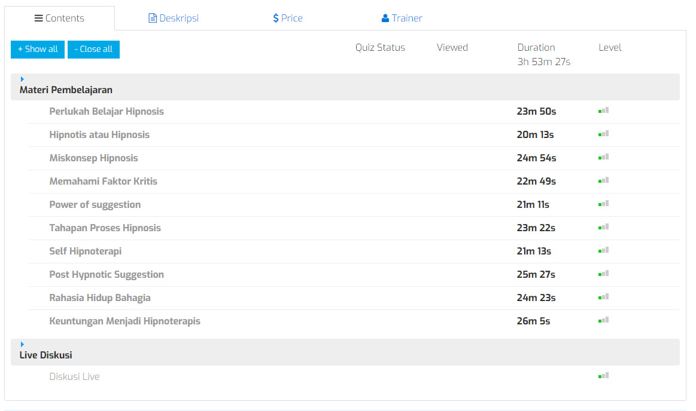Collapse the Materi Pembelajaran section arrow
The image size is (696, 411).
pyautogui.click(x=22, y=79)
